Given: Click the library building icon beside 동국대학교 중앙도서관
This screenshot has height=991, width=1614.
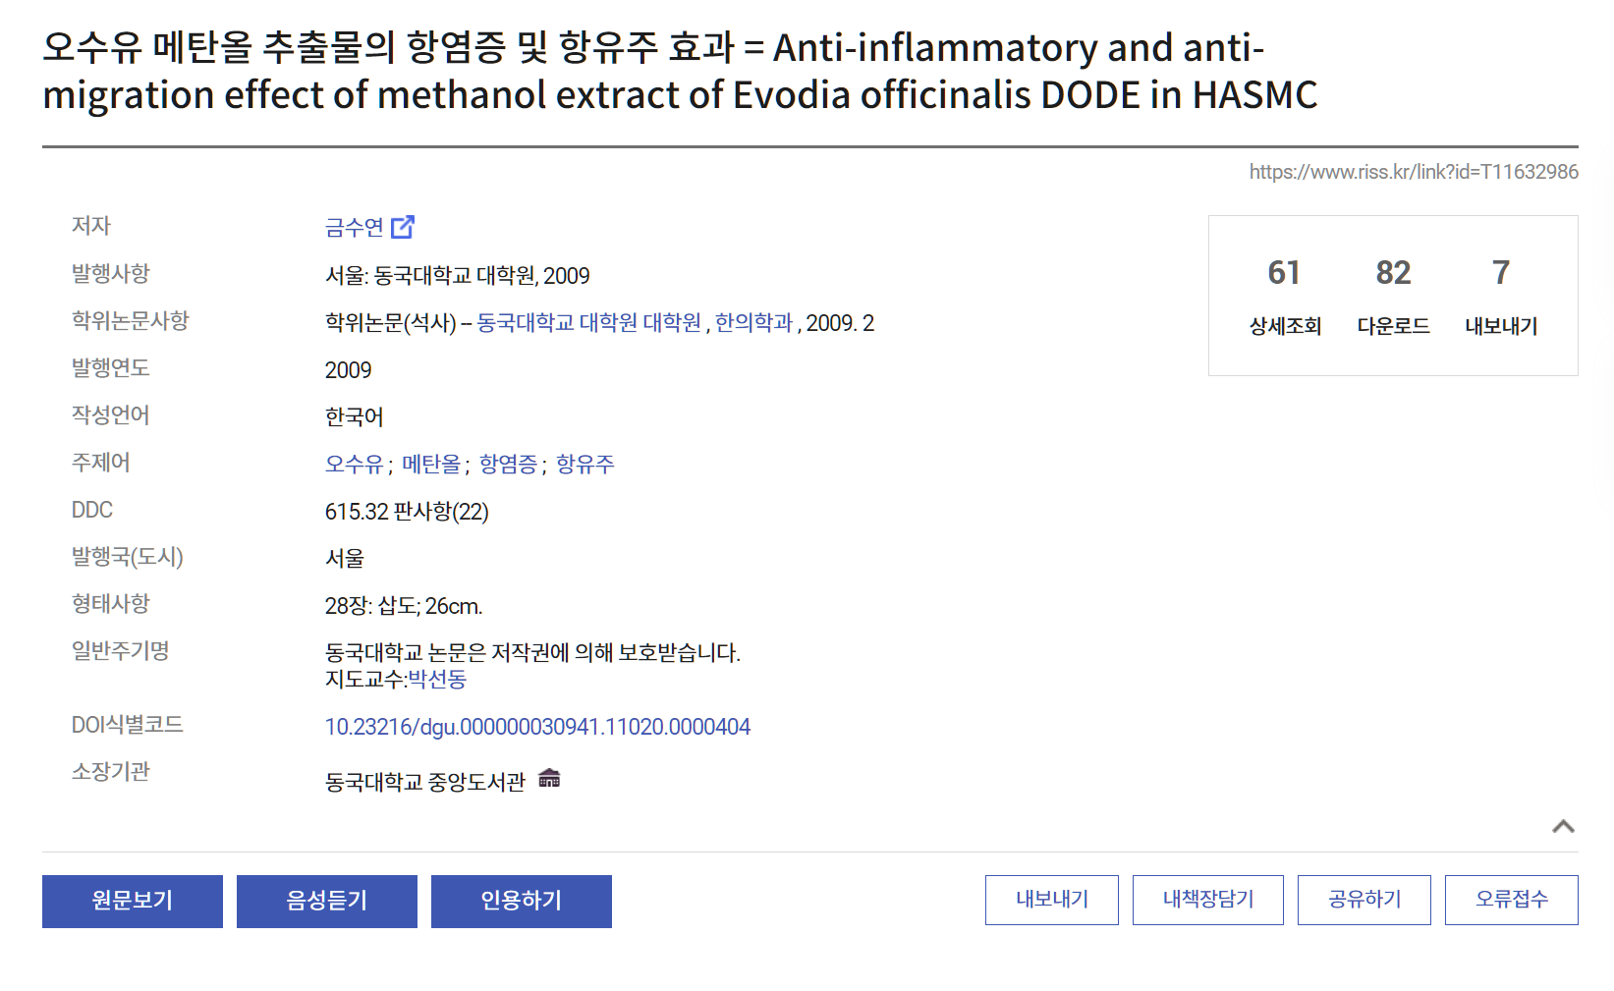Looking at the screenshot, I should click(x=549, y=779).
